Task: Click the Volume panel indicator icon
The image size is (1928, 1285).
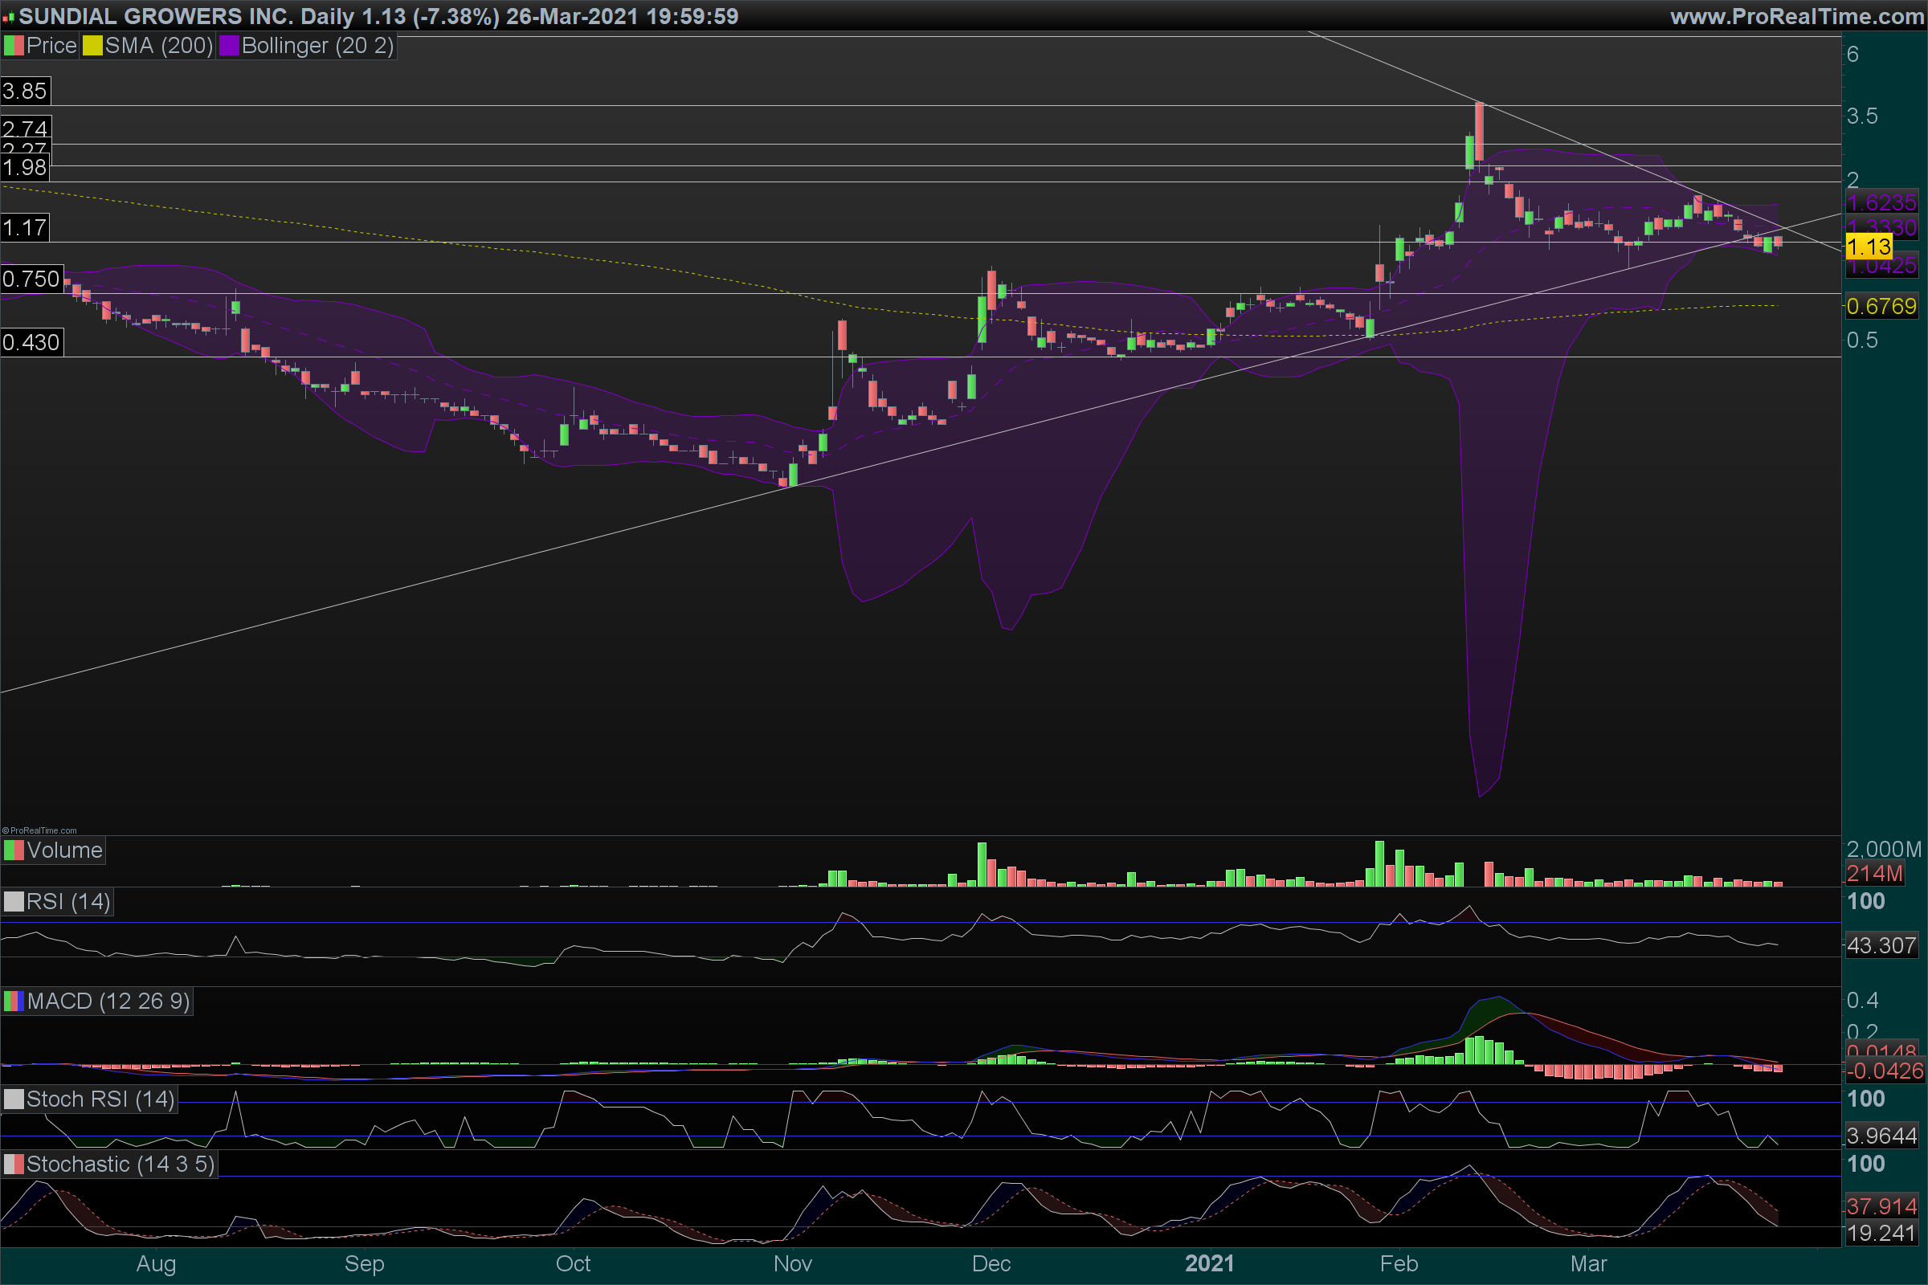Action: pyautogui.click(x=13, y=850)
